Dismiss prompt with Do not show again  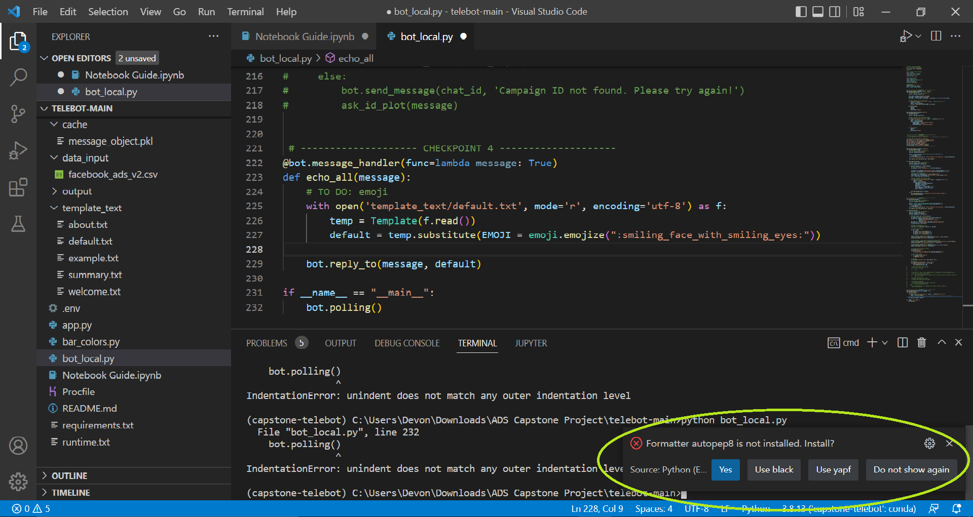911,469
